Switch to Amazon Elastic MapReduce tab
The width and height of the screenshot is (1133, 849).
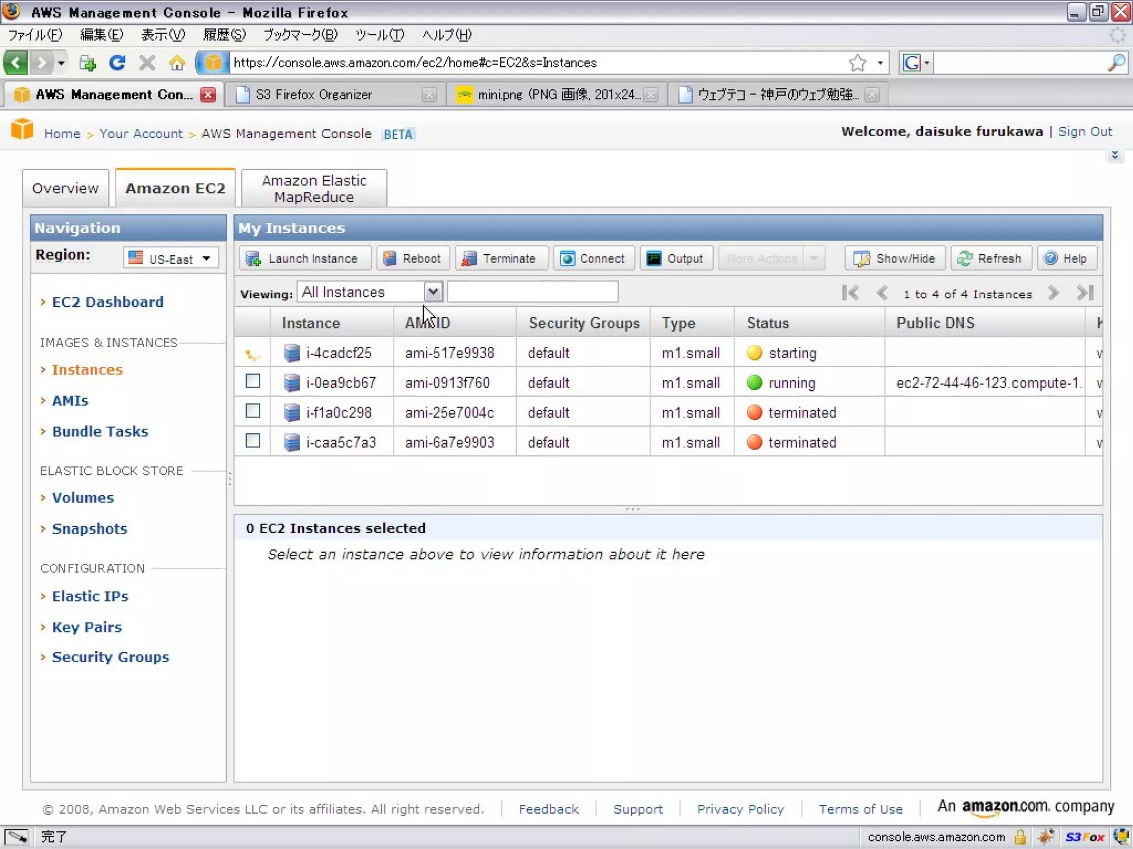pos(314,188)
